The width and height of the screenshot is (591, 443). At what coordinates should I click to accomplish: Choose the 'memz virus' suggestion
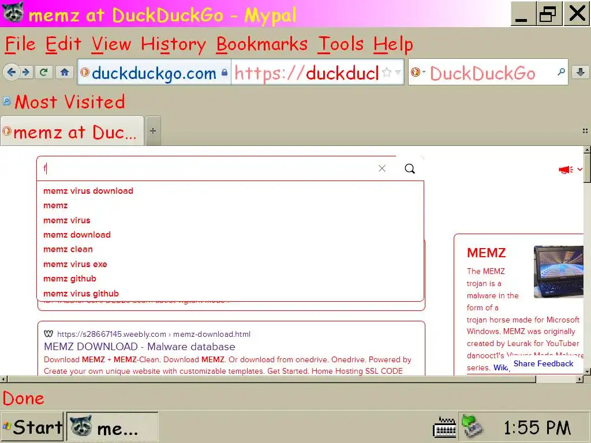(x=230, y=220)
